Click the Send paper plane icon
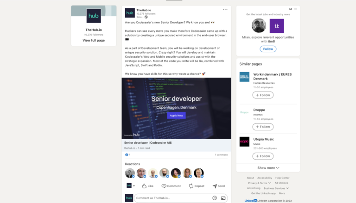Screen dimensions: 356x203 click(x=215, y=186)
